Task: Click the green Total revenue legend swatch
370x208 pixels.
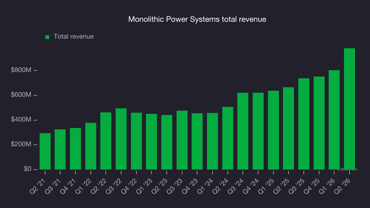Action: pos(47,37)
